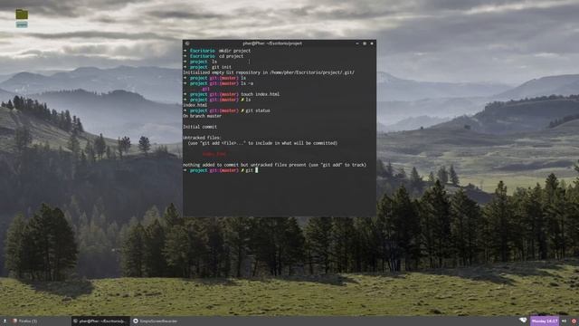
Task: Close the terminal window
Action: [372, 43]
